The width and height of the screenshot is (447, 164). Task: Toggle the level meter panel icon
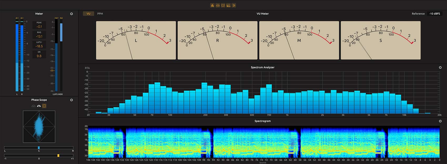212,6
